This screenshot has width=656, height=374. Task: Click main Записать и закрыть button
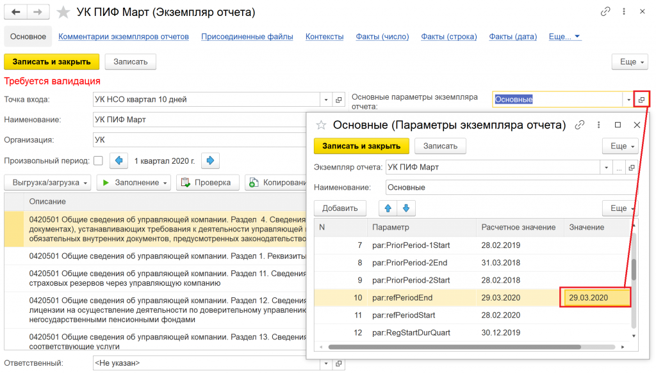click(x=51, y=62)
